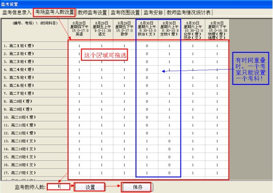This screenshot has height=193, width=273.
Task: Switch to 考场监考人数设置 tab
Action: pyautogui.click(x=54, y=12)
